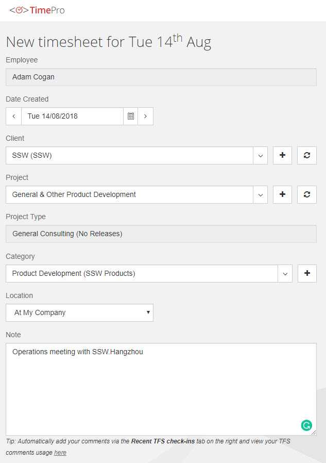
Task: Open the Location select box
Action: [x=80, y=312]
